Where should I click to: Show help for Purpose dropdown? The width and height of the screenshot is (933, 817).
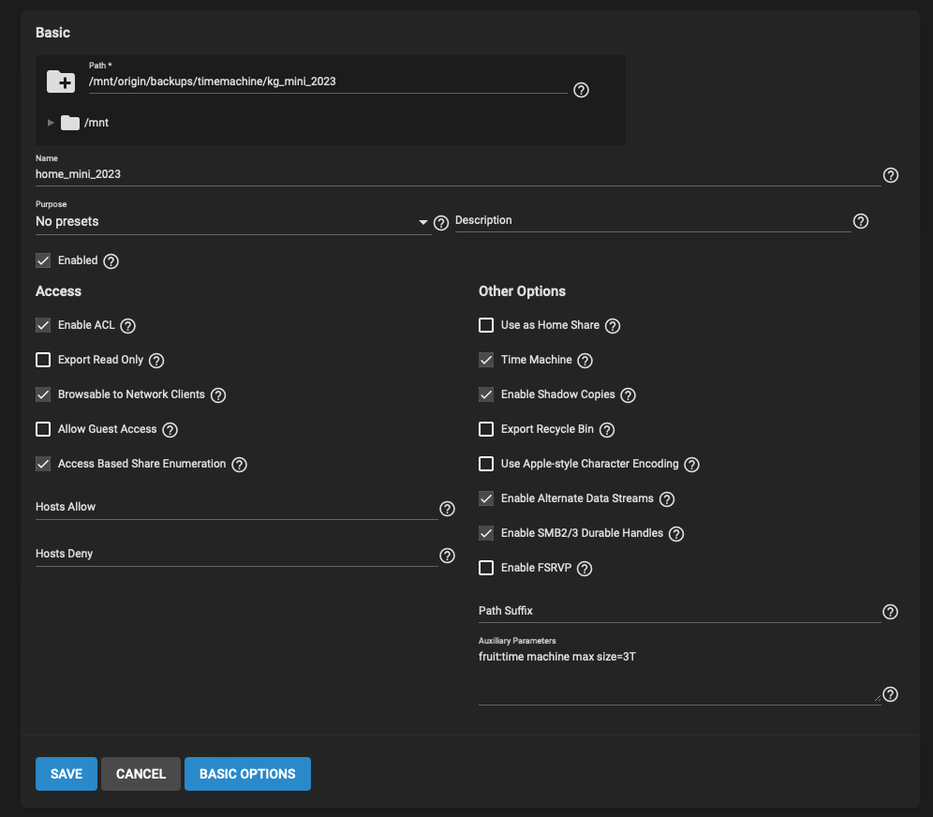tap(441, 223)
